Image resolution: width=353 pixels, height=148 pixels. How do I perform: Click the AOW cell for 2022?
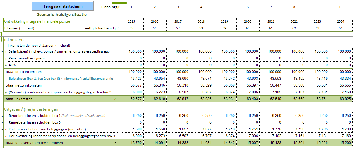(x=294, y=65)
